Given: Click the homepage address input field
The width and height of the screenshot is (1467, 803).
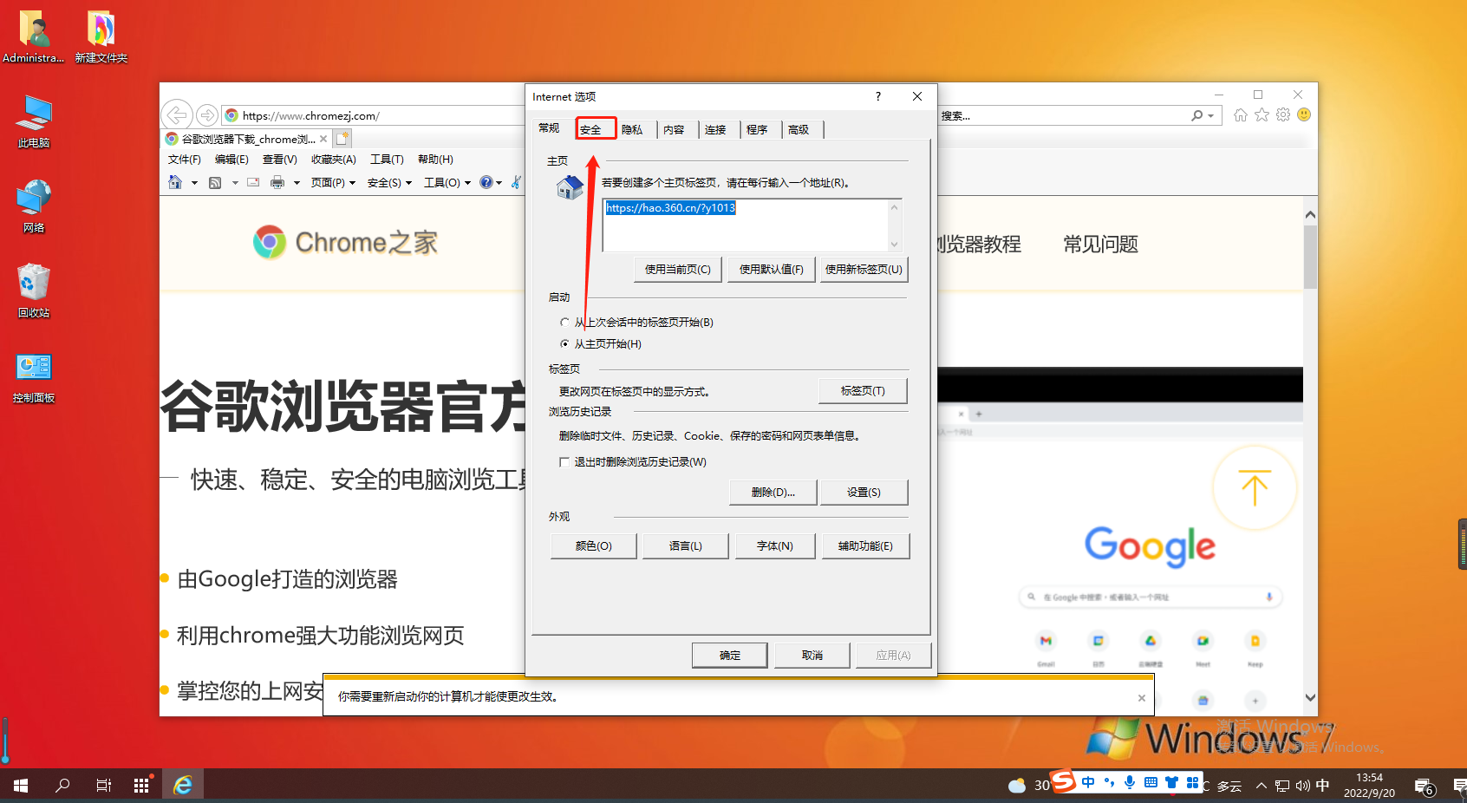Looking at the screenshot, I should pos(750,225).
